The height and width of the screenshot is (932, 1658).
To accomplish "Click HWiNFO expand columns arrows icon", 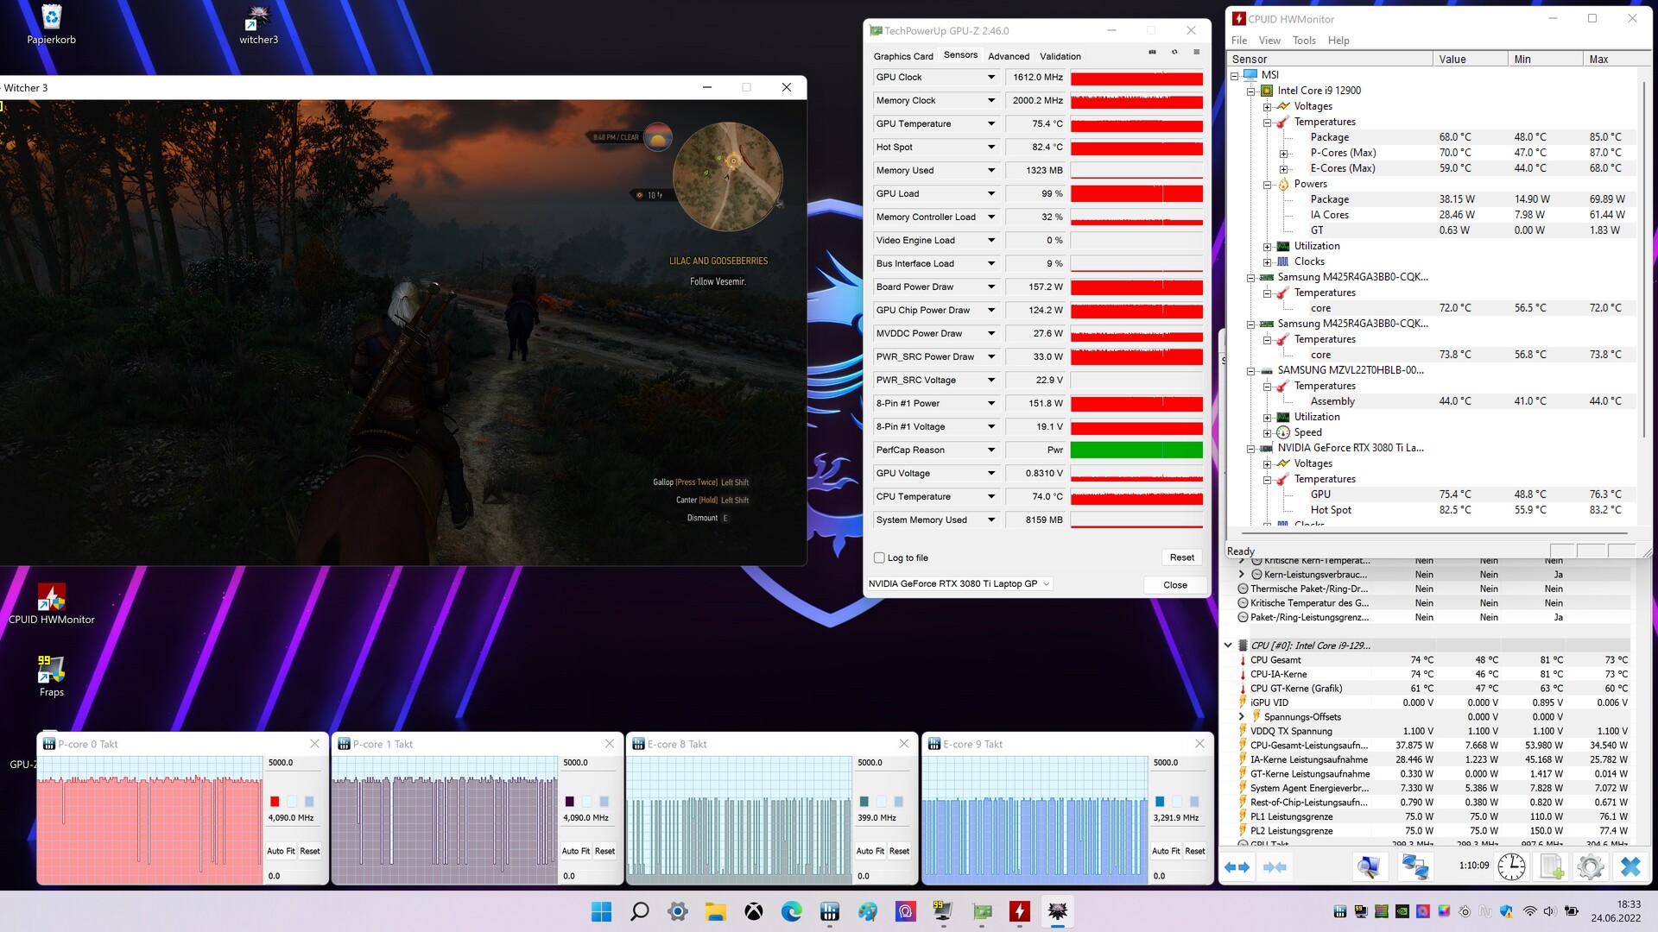I will pyautogui.click(x=1237, y=867).
